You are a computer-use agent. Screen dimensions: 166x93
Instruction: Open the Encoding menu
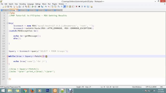coord(23,4)
